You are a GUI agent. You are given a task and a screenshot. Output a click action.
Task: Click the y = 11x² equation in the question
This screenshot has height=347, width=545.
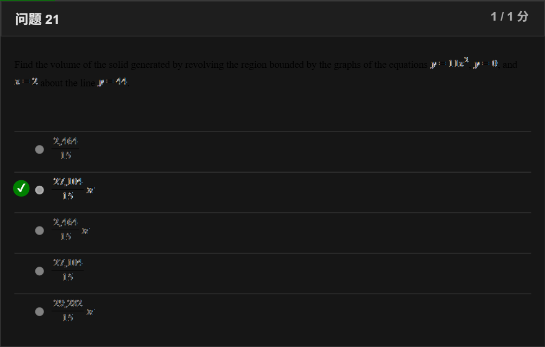point(449,62)
